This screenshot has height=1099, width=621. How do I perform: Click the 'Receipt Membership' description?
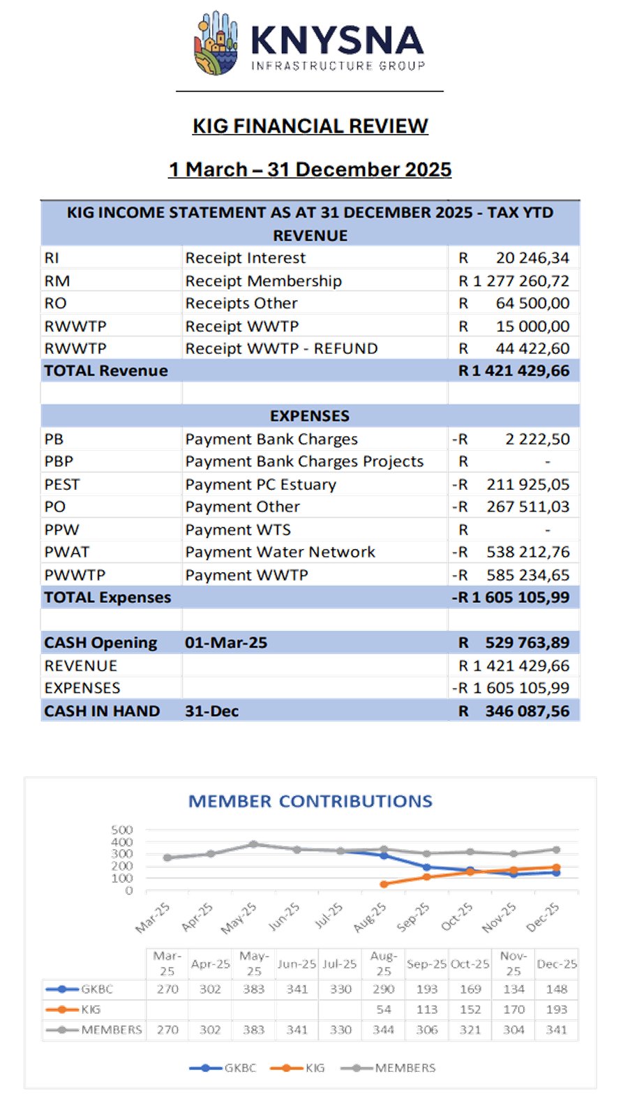[264, 281]
